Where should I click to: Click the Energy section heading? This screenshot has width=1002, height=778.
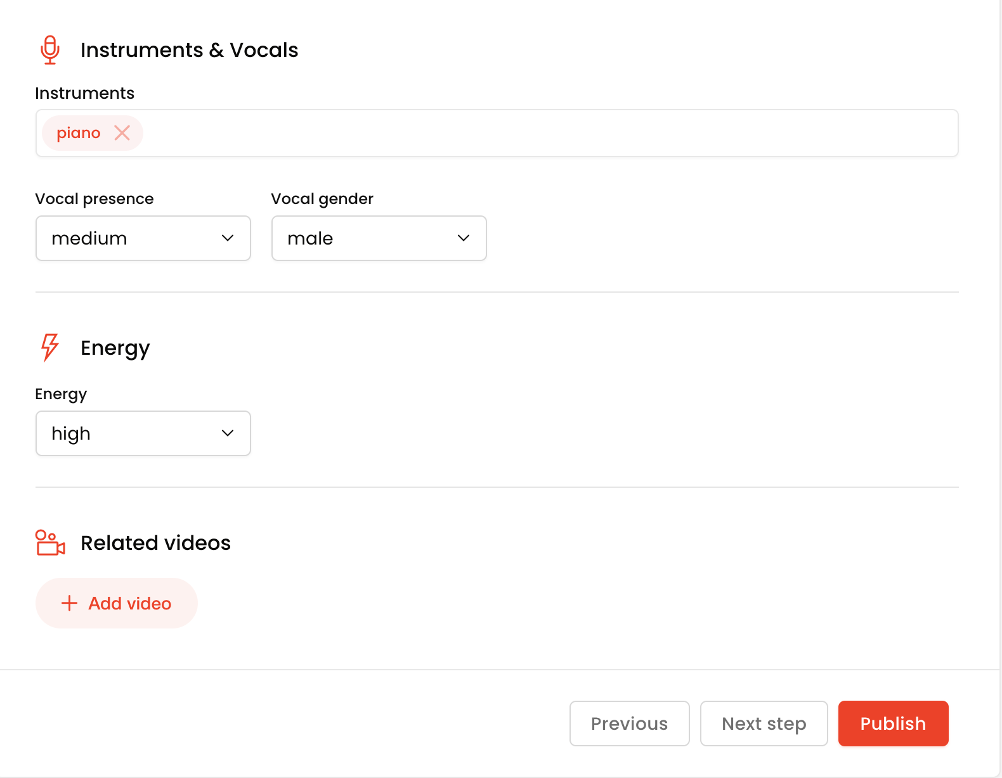115,348
